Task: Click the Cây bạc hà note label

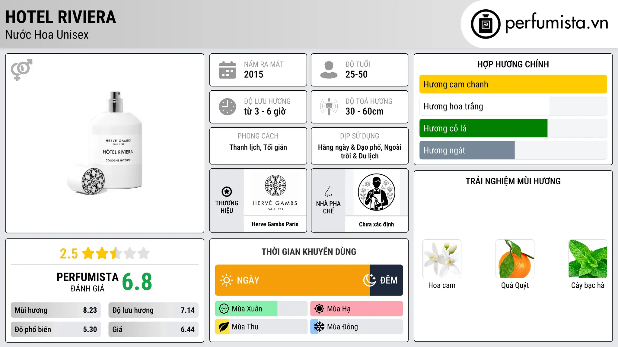Action: 588,285
